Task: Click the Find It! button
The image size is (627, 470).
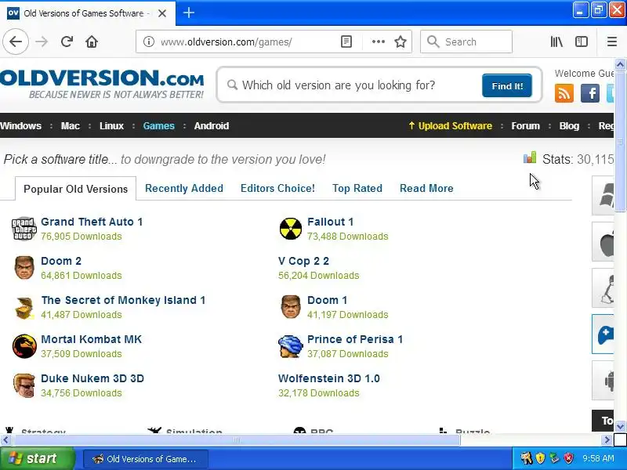Action: pos(507,85)
